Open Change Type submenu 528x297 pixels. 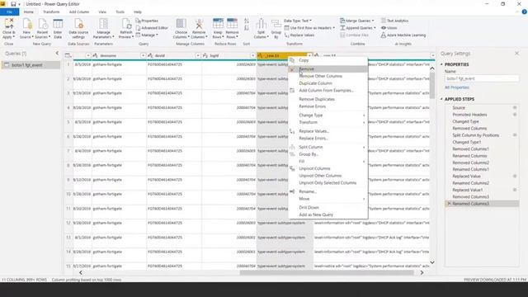coord(328,115)
